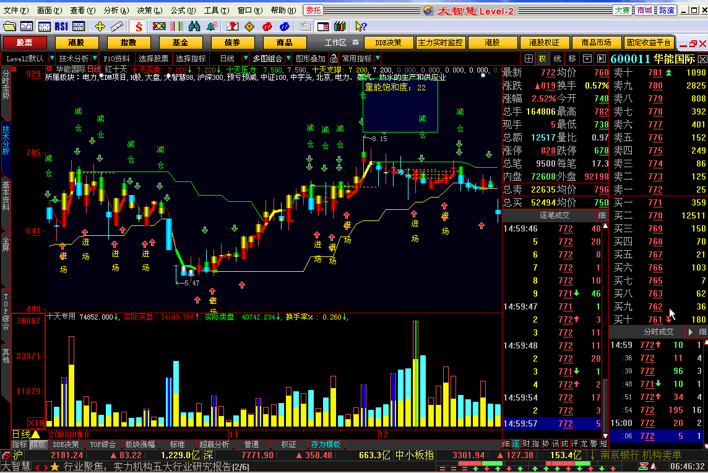Click the 委托 order button
The image size is (708, 473).
pos(313,10)
